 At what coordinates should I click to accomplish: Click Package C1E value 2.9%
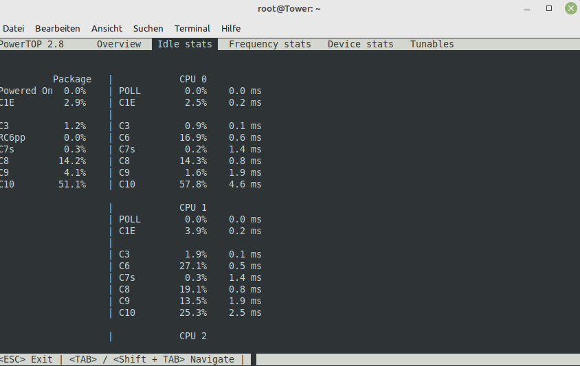[75, 102]
